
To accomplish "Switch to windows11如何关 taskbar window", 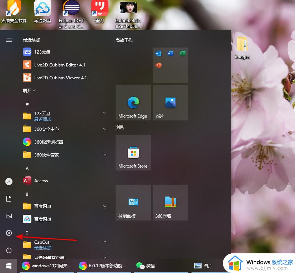I will (47, 266).
